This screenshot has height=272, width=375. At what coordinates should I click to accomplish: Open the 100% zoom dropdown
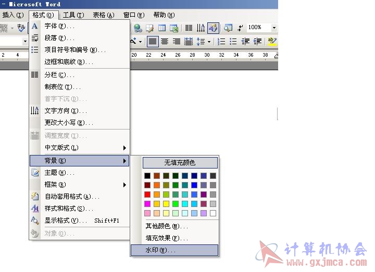(274, 28)
